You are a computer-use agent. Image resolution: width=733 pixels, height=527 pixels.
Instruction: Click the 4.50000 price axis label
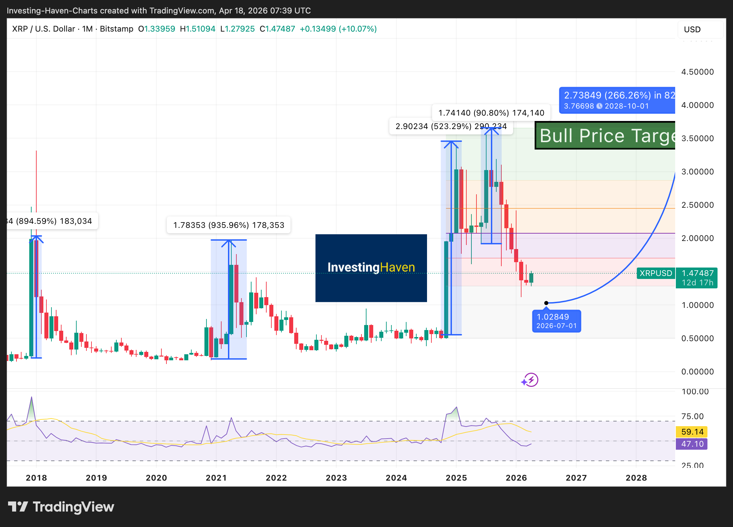click(x=697, y=72)
